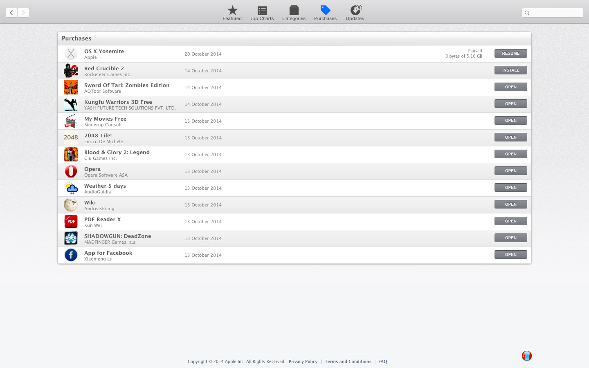Click Blood & Glory 2 app icon
589x368 pixels.
71,154
